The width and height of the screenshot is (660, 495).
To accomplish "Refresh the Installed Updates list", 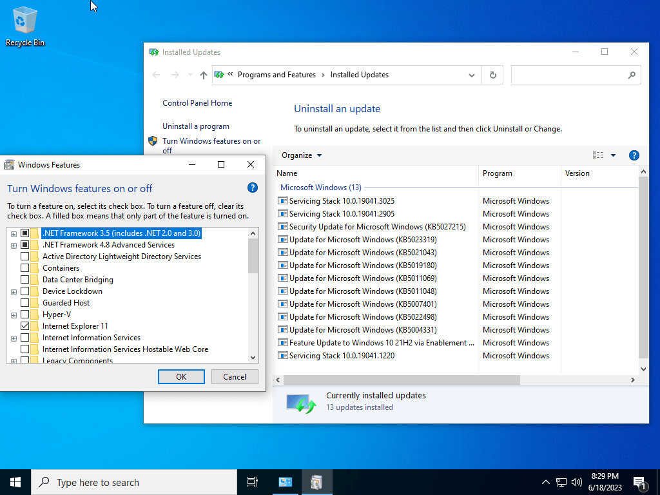I will pos(492,75).
